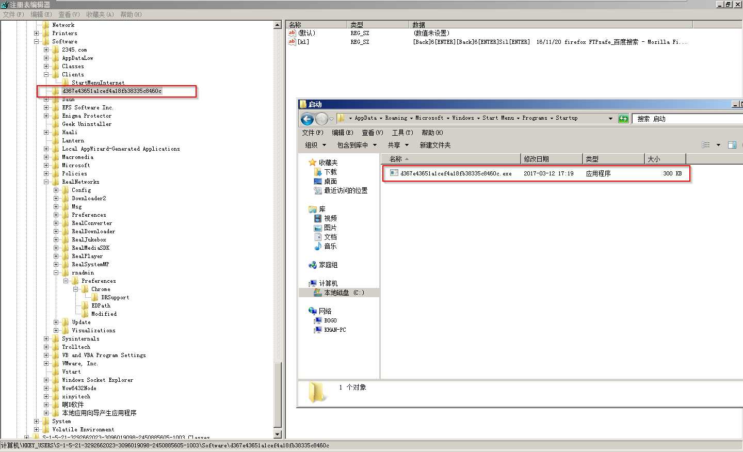Click the Pictures library icon (图片)

(x=318, y=228)
